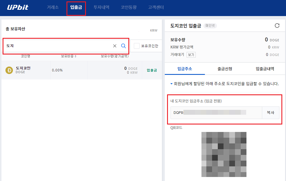
Task: Click the 내 도지코인 입금주소 (입금 전용) label
Action: 196,101
